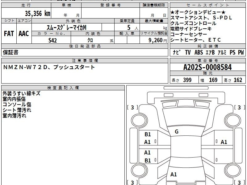The height and width of the screenshot is (185, 247).
Task: Select the エアB equipment item
Action: 210,52
